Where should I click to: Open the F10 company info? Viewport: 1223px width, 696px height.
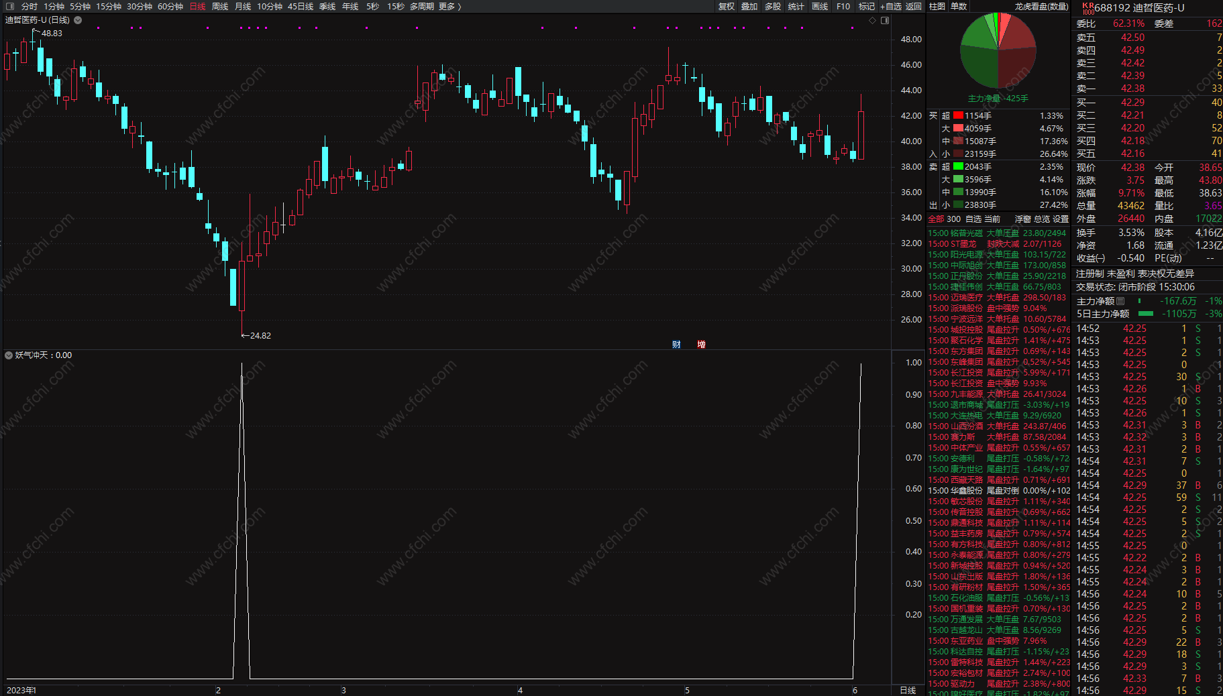(843, 6)
